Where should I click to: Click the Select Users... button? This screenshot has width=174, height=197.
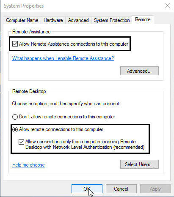point(139,164)
